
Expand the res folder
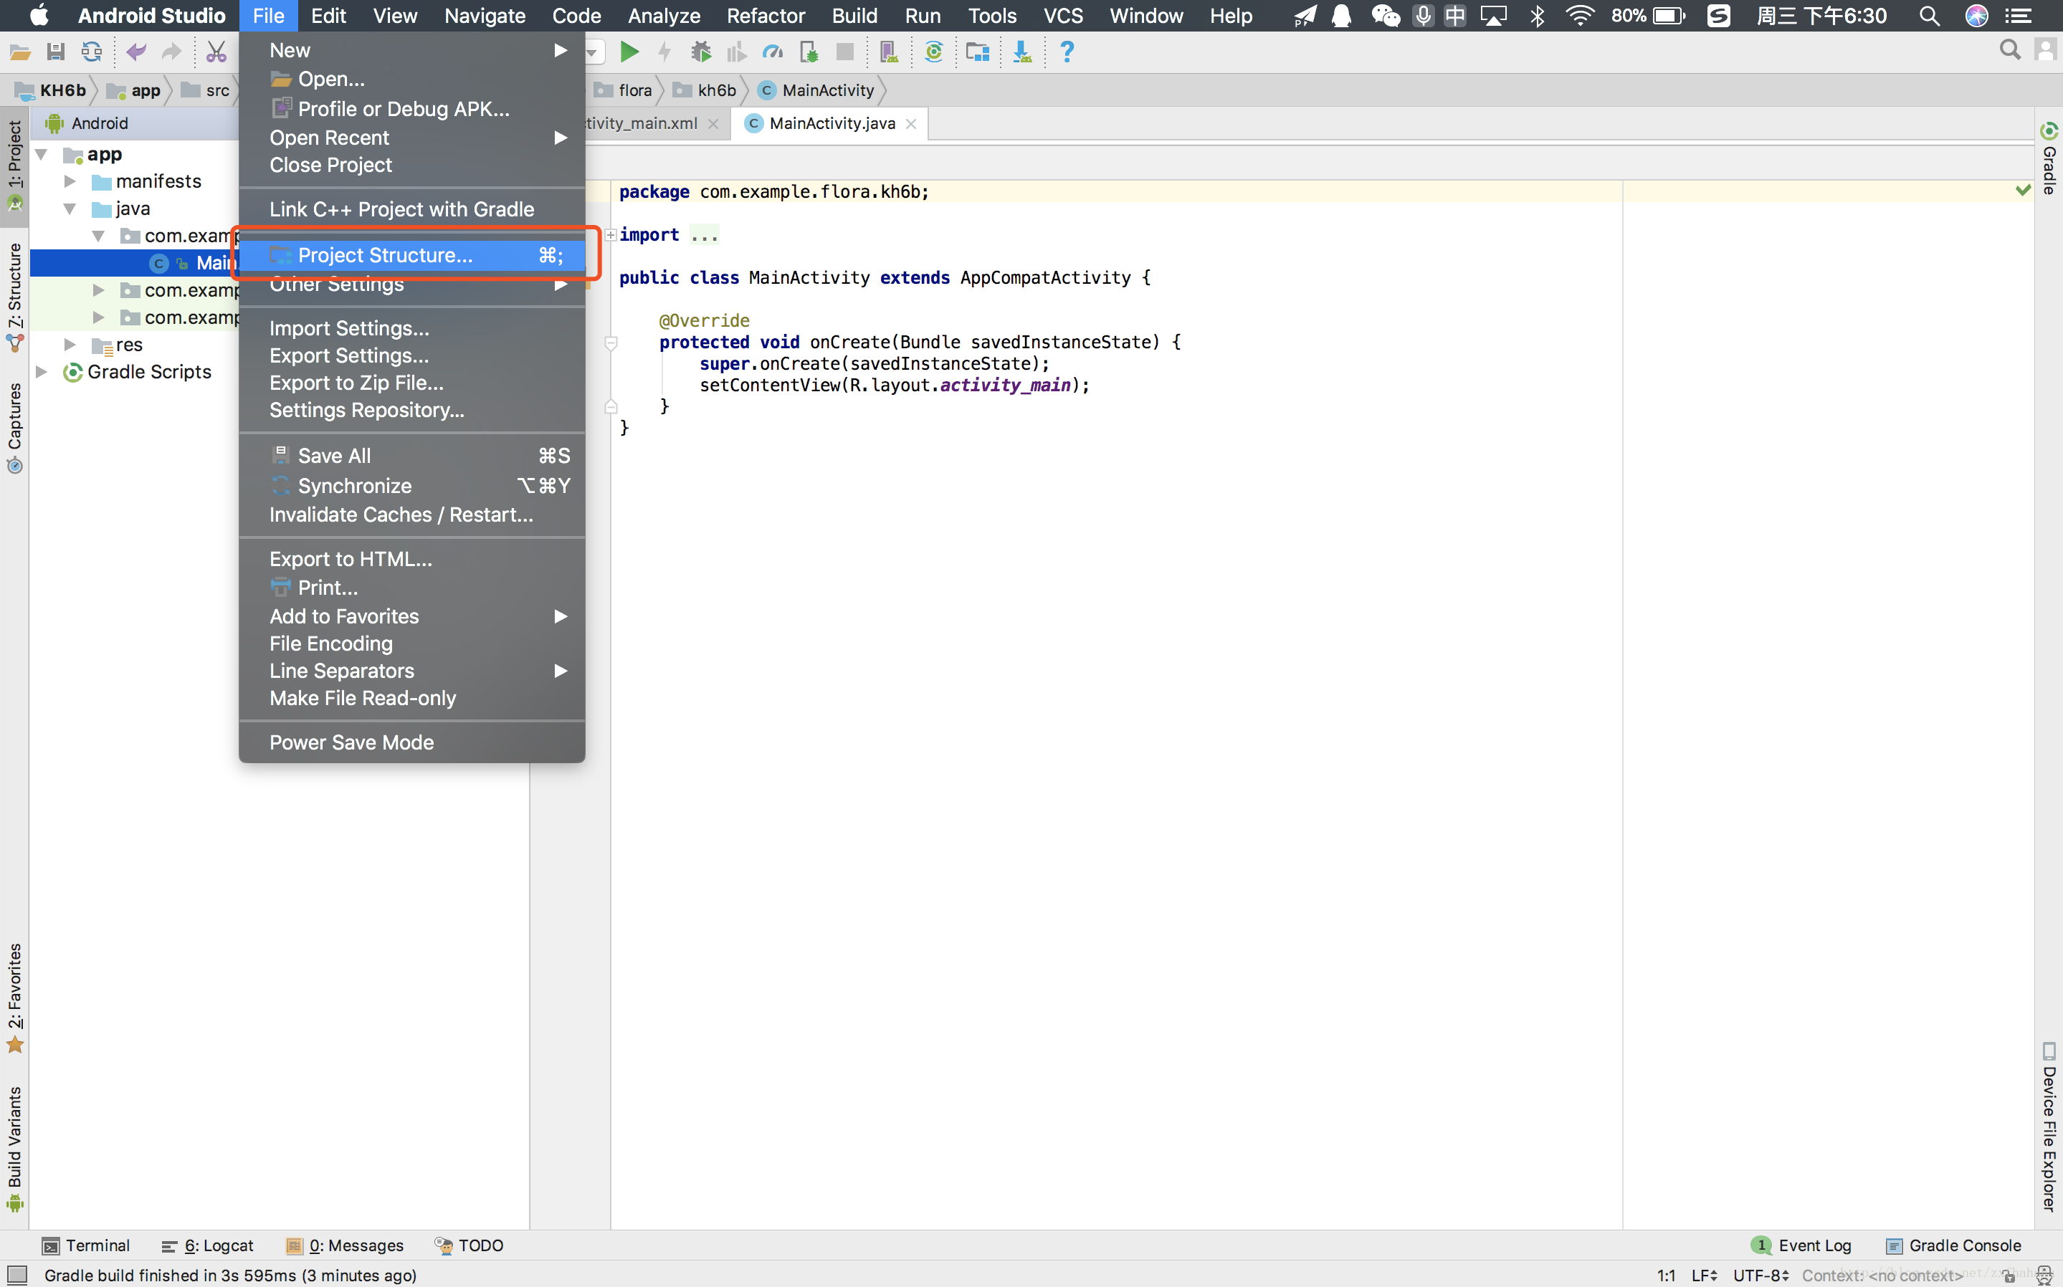[x=70, y=345]
